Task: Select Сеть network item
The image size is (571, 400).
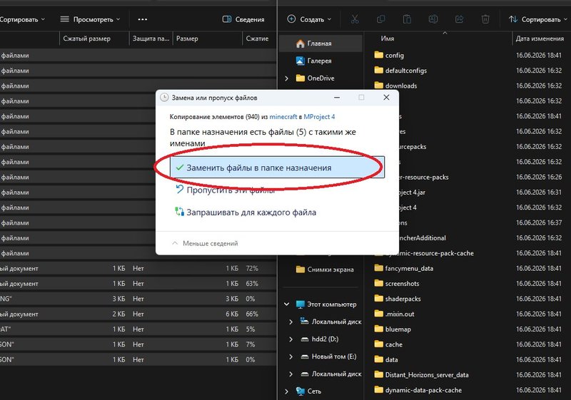Action: pos(309,391)
